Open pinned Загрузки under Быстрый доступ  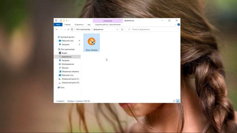[66, 44]
